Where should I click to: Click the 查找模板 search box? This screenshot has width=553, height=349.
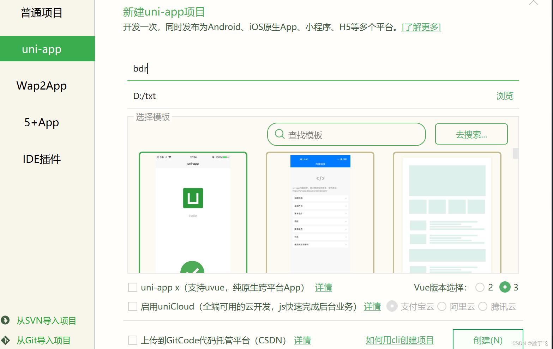pyautogui.click(x=347, y=134)
